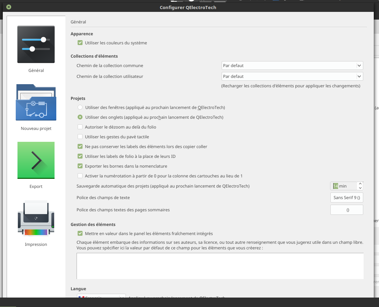Enable Utiliser les gestes du pavé tactile
The image size is (379, 307).
click(x=80, y=137)
